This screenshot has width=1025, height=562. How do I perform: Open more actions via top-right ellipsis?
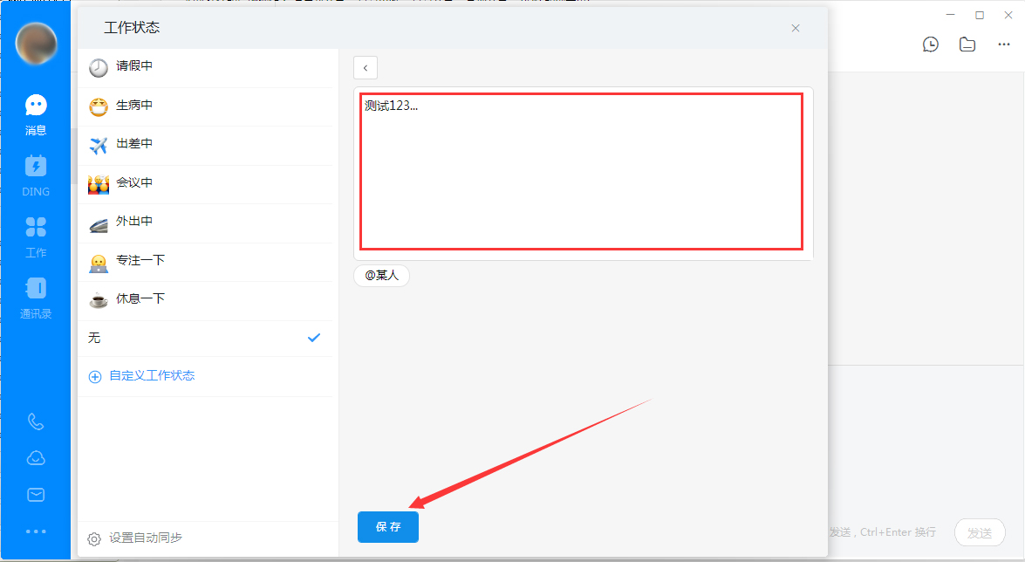tap(1005, 44)
